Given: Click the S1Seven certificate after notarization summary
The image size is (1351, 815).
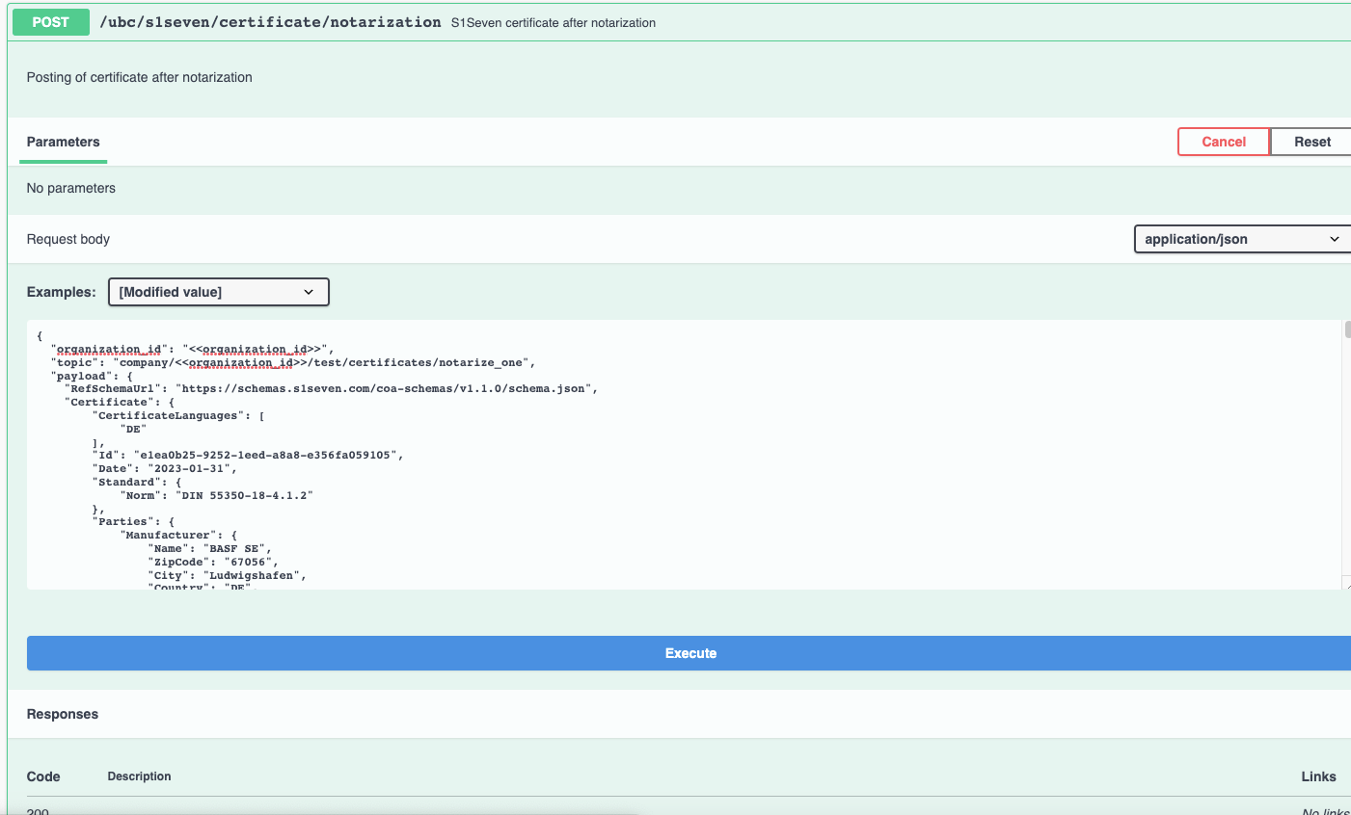Looking at the screenshot, I should point(554,23).
